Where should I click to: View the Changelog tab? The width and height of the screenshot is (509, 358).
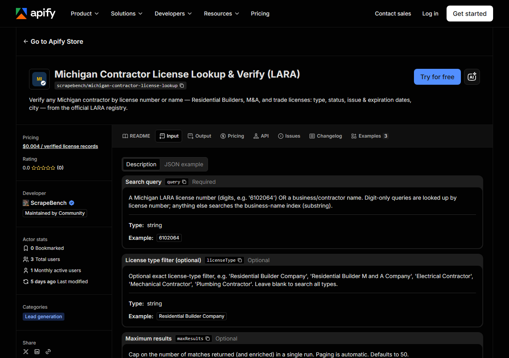pyautogui.click(x=326, y=136)
